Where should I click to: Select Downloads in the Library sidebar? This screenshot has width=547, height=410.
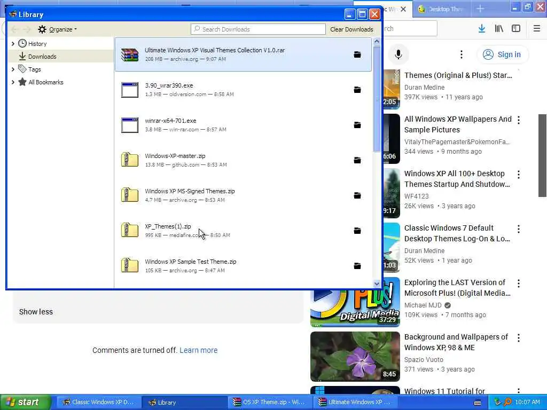click(42, 57)
